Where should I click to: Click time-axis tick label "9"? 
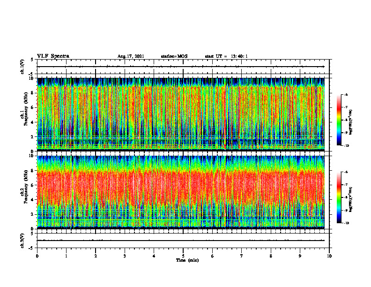pyautogui.click(x=300, y=256)
